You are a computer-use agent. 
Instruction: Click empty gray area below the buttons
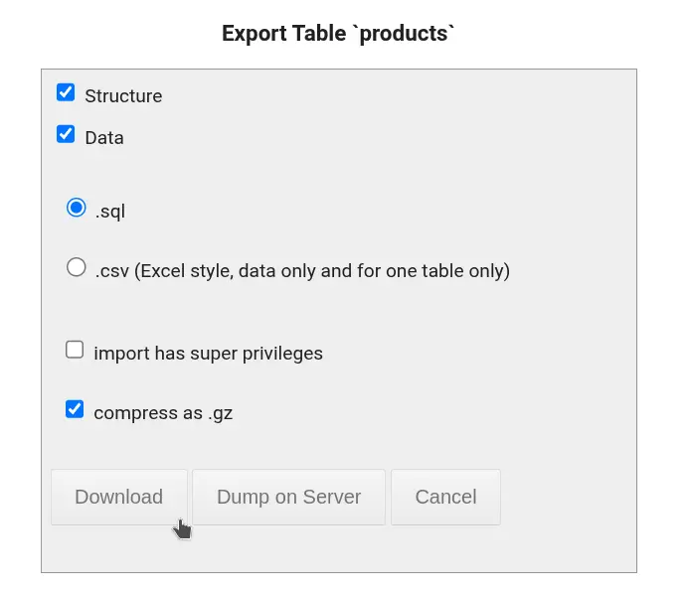(x=338, y=549)
